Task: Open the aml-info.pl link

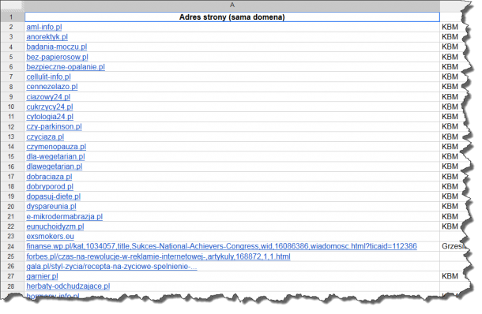Action: [x=44, y=27]
